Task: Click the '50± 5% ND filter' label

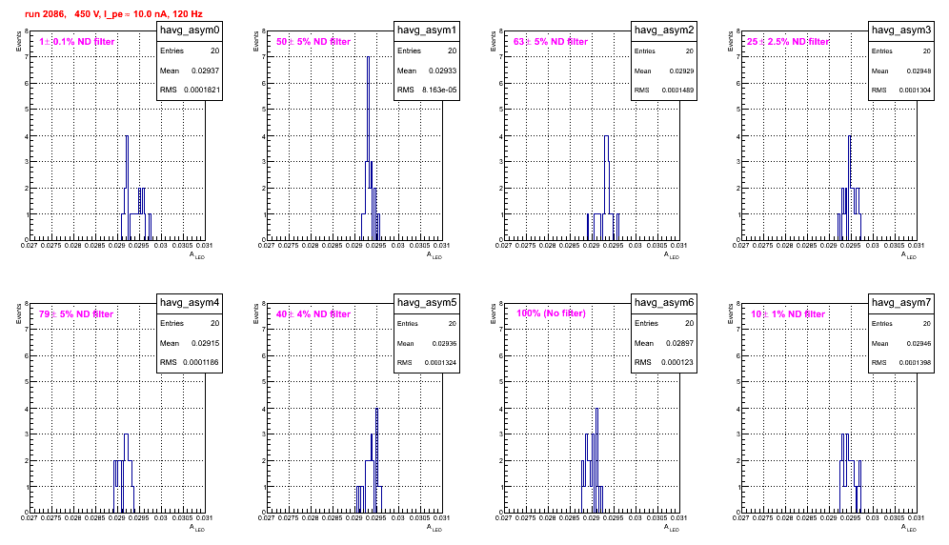Action: [x=313, y=42]
